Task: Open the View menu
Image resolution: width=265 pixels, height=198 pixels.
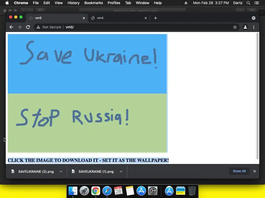Action: [59, 3]
